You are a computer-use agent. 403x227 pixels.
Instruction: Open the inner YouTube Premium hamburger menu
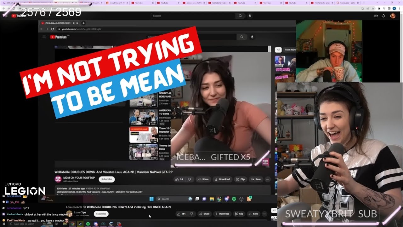[44, 37]
